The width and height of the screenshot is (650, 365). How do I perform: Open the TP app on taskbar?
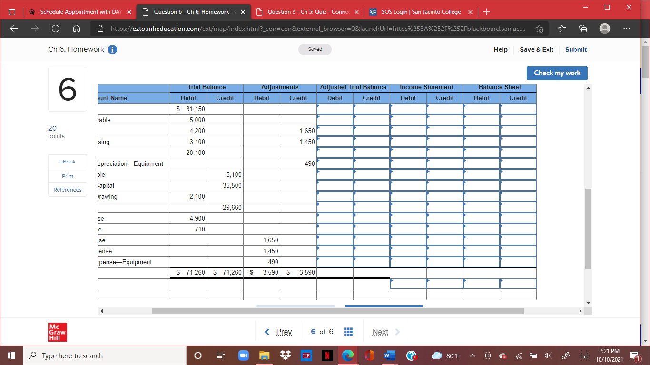point(306,355)
